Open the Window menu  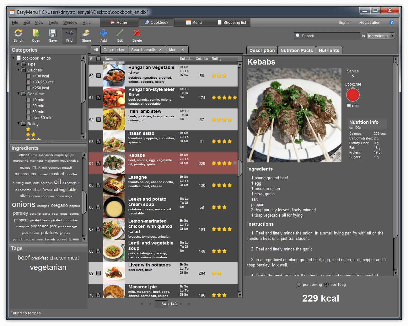(70, 23)
